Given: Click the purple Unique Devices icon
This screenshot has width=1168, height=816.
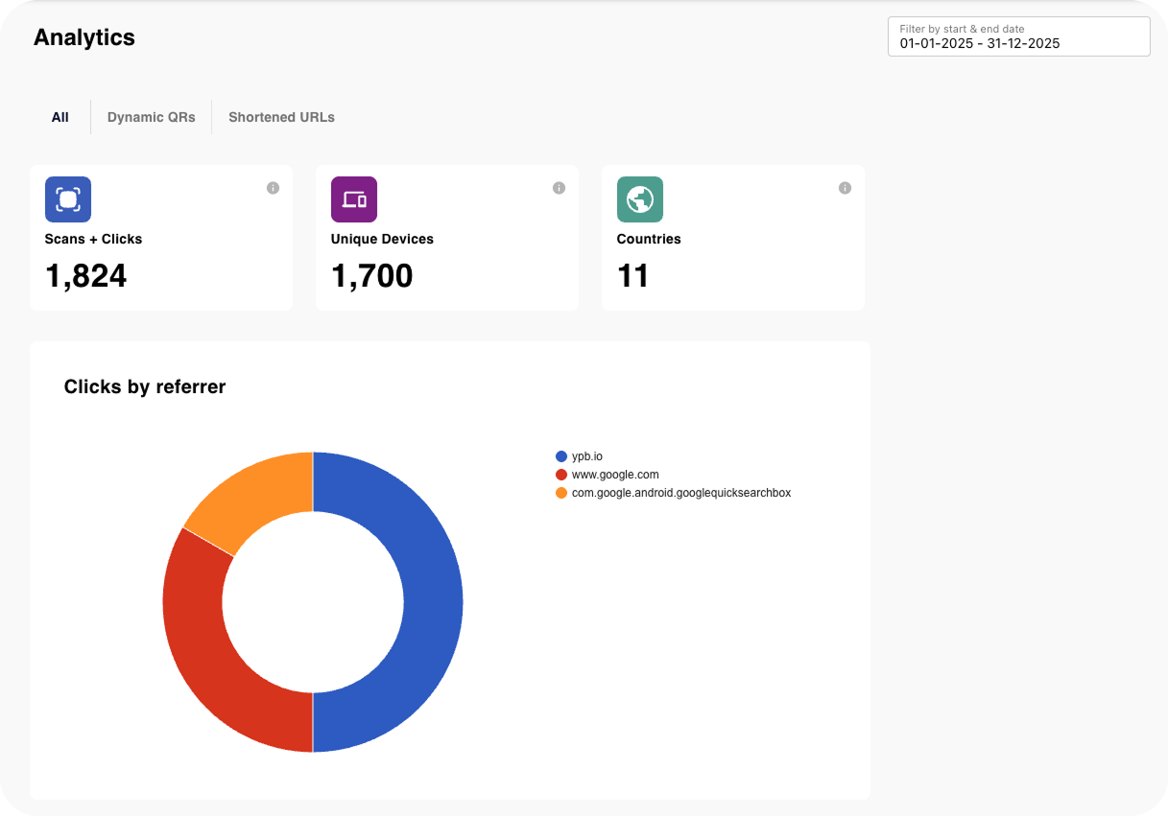Looking at the screenshot, I should [354, 199].
